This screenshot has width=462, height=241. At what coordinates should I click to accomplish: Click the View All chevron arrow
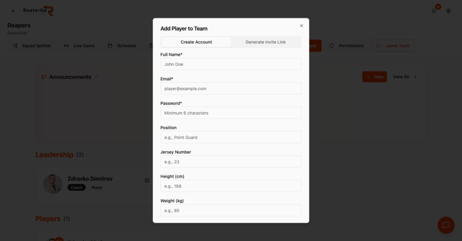point(415,77)
